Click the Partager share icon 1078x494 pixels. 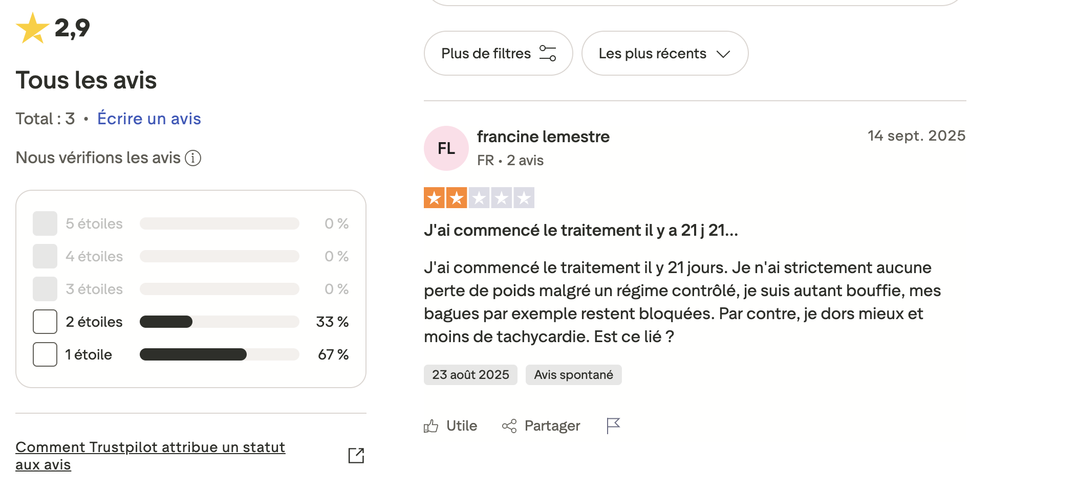[509, 426]
